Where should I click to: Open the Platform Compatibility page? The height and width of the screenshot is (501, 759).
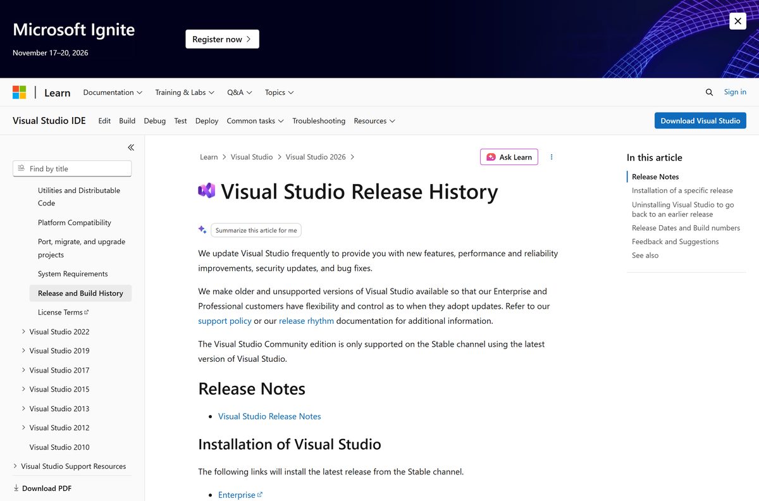pos(75,223)
